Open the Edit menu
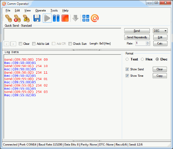Image resolution: width=173 pixels, height=149 pixels. coord(17,10)
